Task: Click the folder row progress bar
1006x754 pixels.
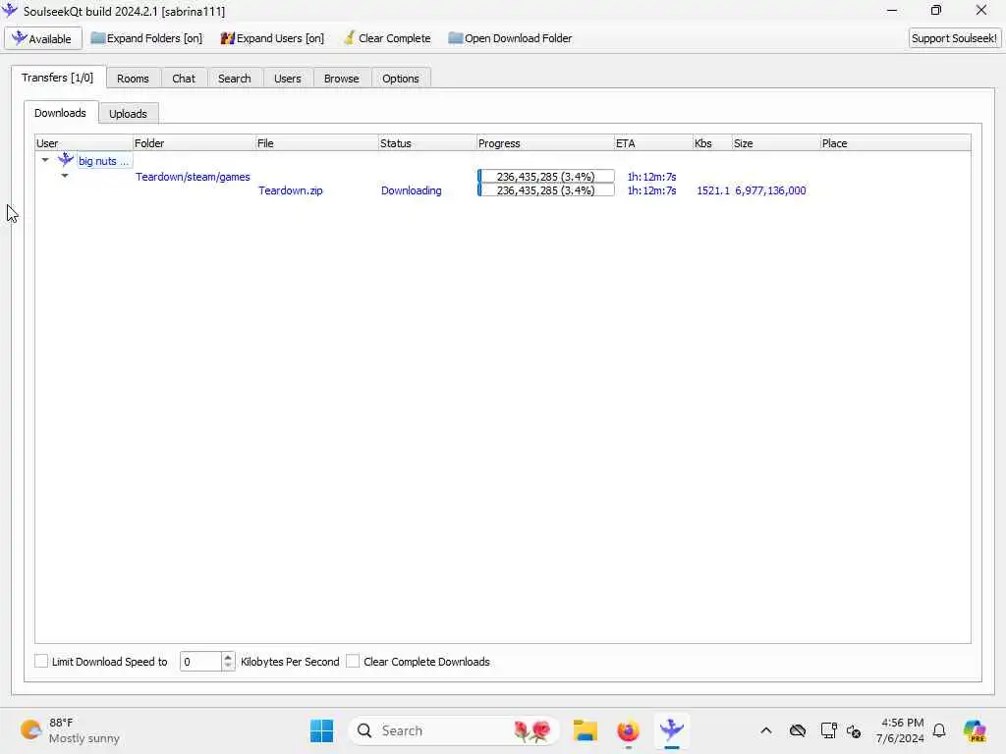Action: tap(545, 177)
